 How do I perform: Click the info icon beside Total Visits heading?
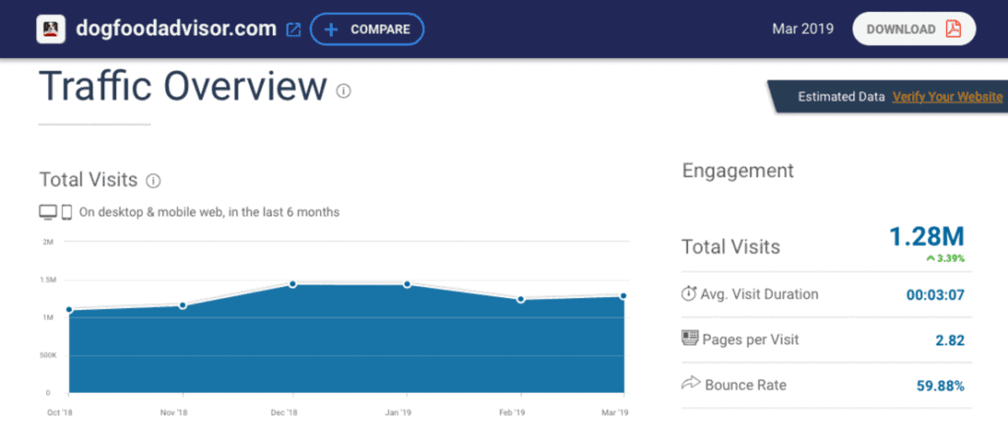tap(153, 180)
